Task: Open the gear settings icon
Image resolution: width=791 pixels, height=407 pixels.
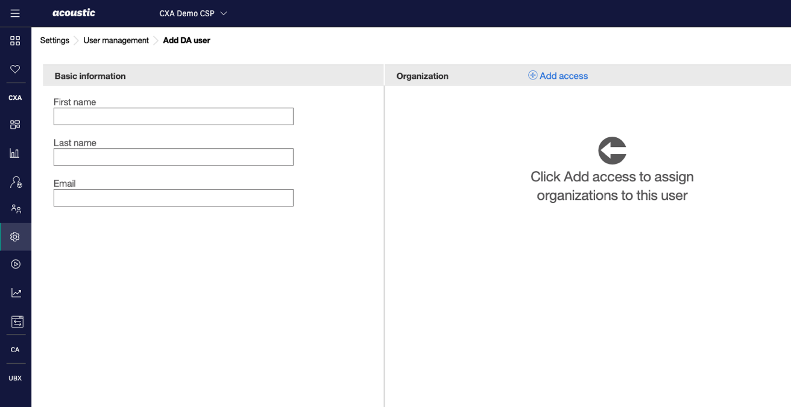Action: (x=15, y=237)
